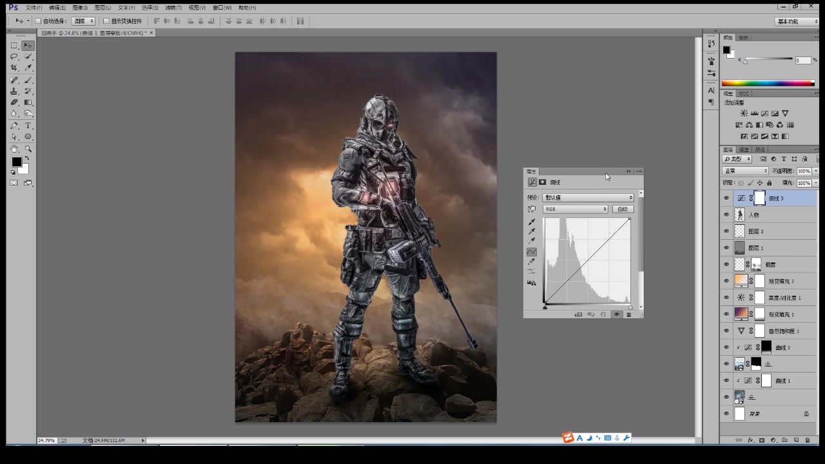Screen dimensions: 825x464
Task: Open the layer blend mode 正常 dropdown
Action: click(746, 171)
